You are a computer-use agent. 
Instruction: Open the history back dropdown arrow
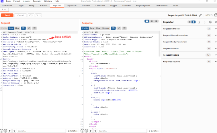tap(33, 15)
